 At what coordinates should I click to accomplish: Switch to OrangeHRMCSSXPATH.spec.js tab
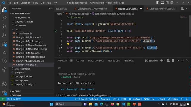click(93, 9)
